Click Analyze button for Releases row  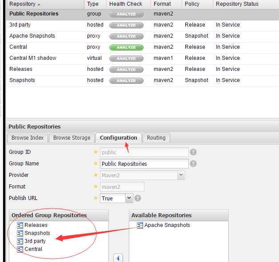(126, 70)
